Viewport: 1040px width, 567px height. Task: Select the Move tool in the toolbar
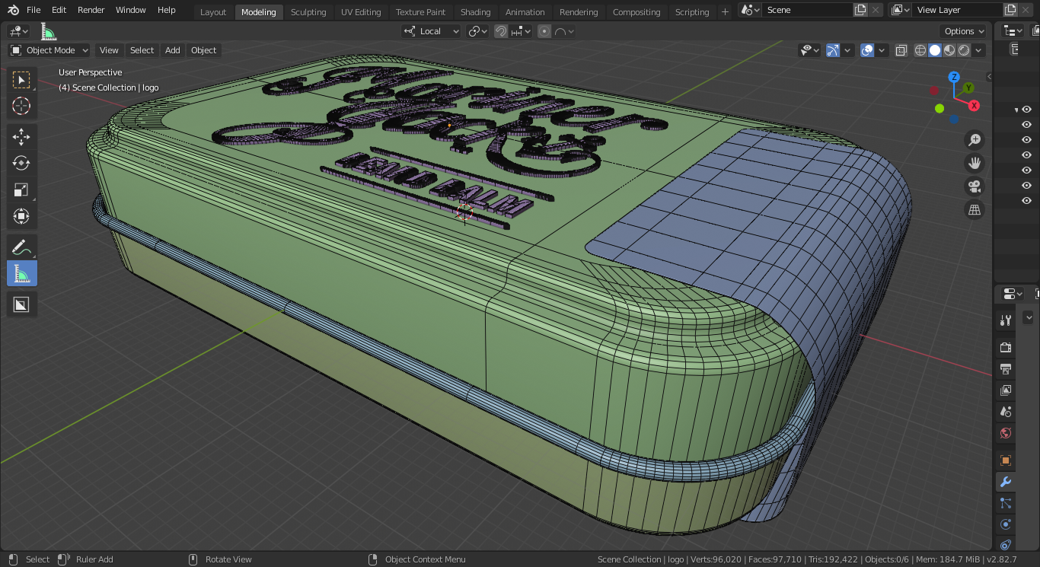(x=21, y=137)
